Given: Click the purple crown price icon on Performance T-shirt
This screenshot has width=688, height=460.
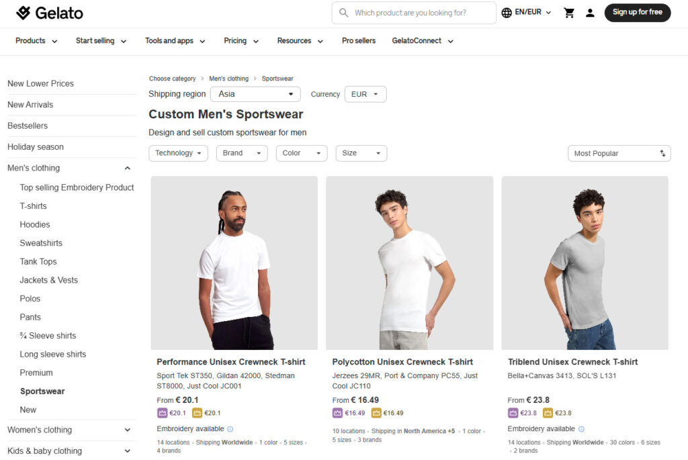Looking at the screenshot, I should click(162, 413).
